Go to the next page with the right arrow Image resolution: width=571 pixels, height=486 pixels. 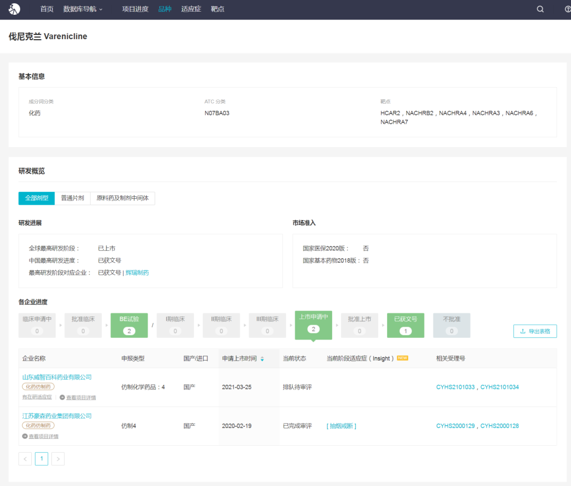pos(58,459)
